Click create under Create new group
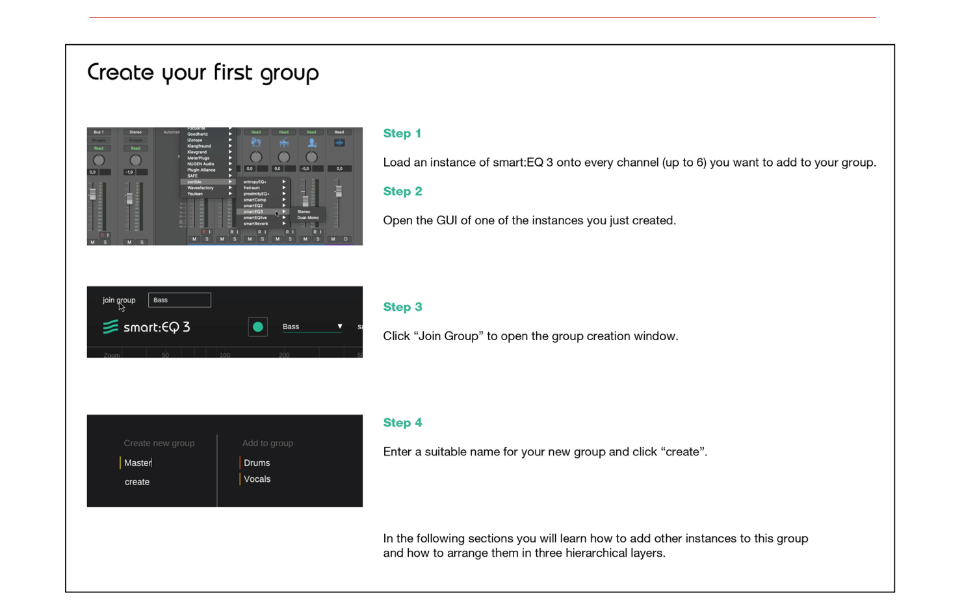 137,482
